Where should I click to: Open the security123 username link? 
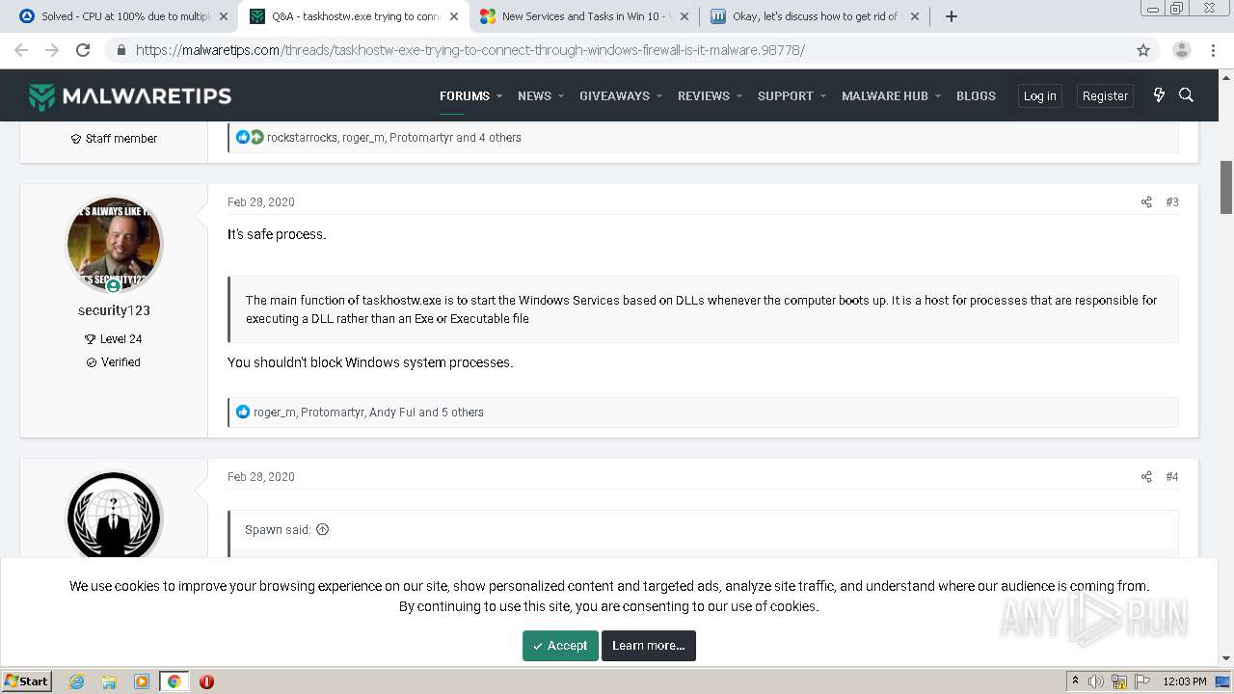click(x=114, y=310)
